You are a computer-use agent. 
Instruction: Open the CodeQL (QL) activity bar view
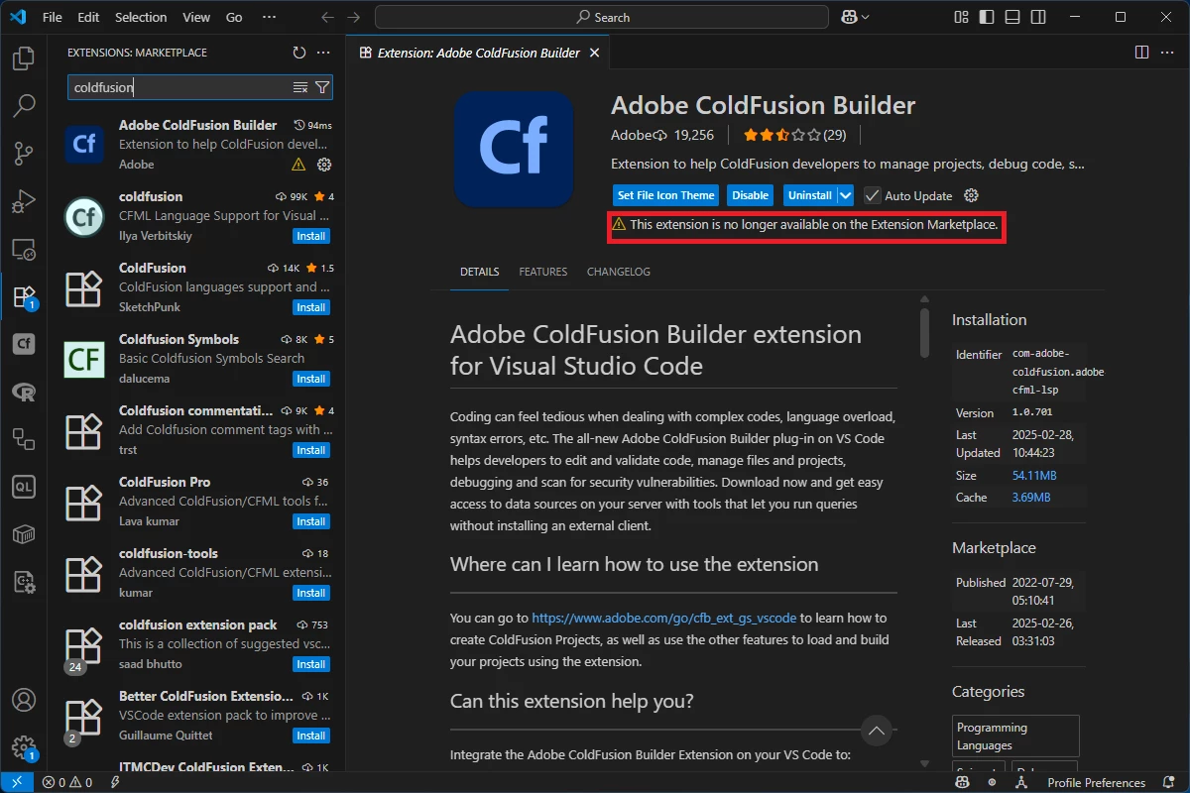(x=24, y=487)
